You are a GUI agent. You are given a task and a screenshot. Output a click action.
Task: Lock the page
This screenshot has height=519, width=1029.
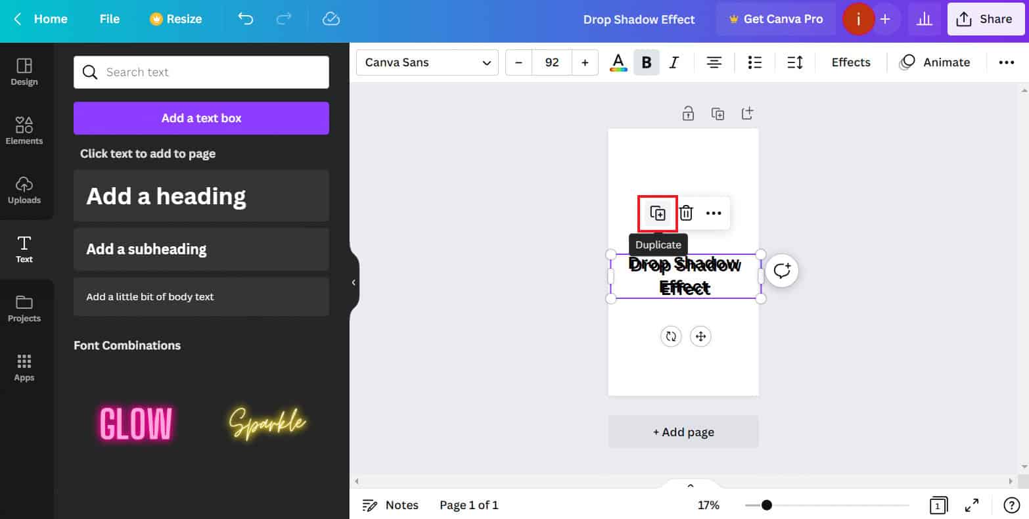click(688, 114)
